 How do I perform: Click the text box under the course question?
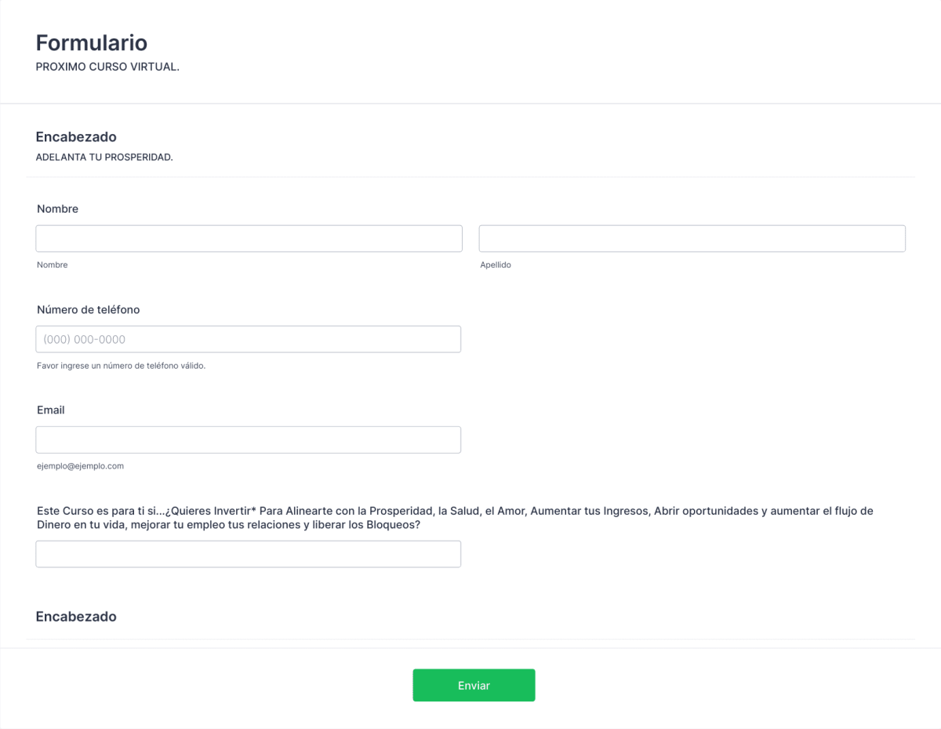248,554
